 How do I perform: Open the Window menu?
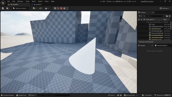[20, 1]
